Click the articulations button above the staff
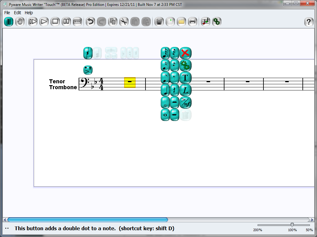This screenshot has width=317, height=237. click(x=88, y=70)
